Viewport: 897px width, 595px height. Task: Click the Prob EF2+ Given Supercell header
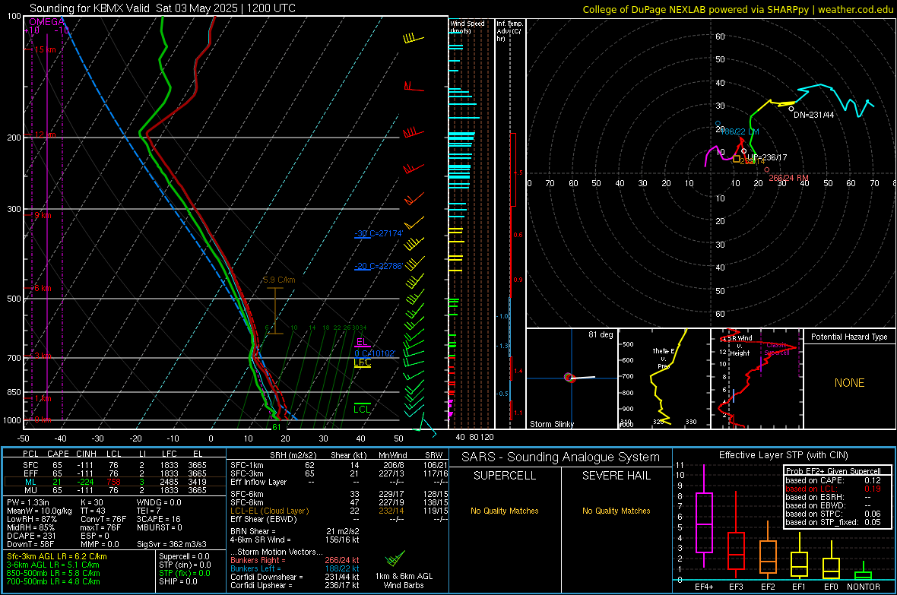pyautogui.click(x=833, y=471)
